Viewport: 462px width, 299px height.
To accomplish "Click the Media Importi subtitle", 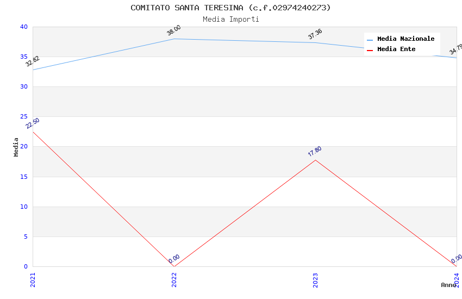I will pyautogui.click(x=230, y=19).
